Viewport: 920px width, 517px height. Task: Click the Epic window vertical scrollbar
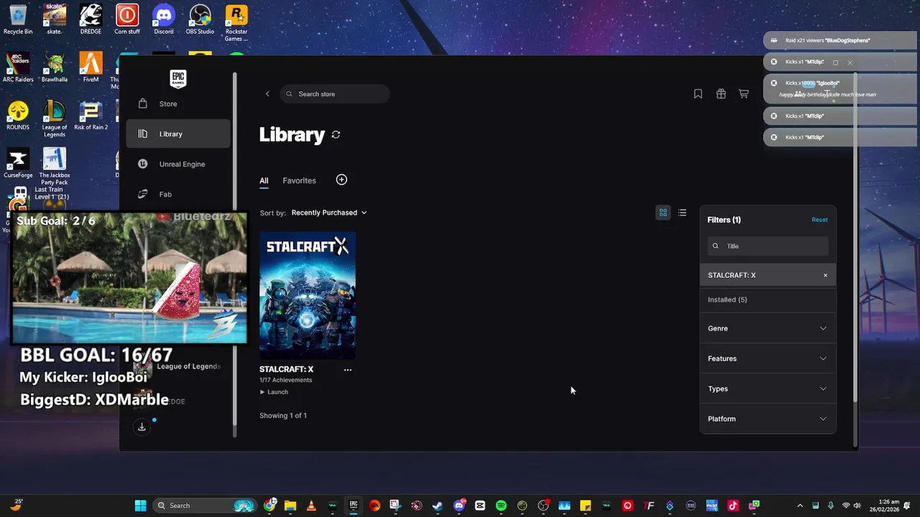[855, 237]
